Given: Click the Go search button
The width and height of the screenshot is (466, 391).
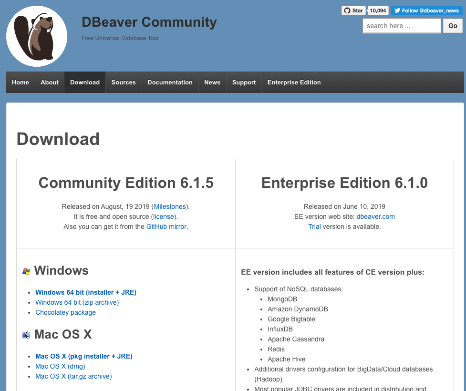Looking at the screenshot, I should [453, 26].
